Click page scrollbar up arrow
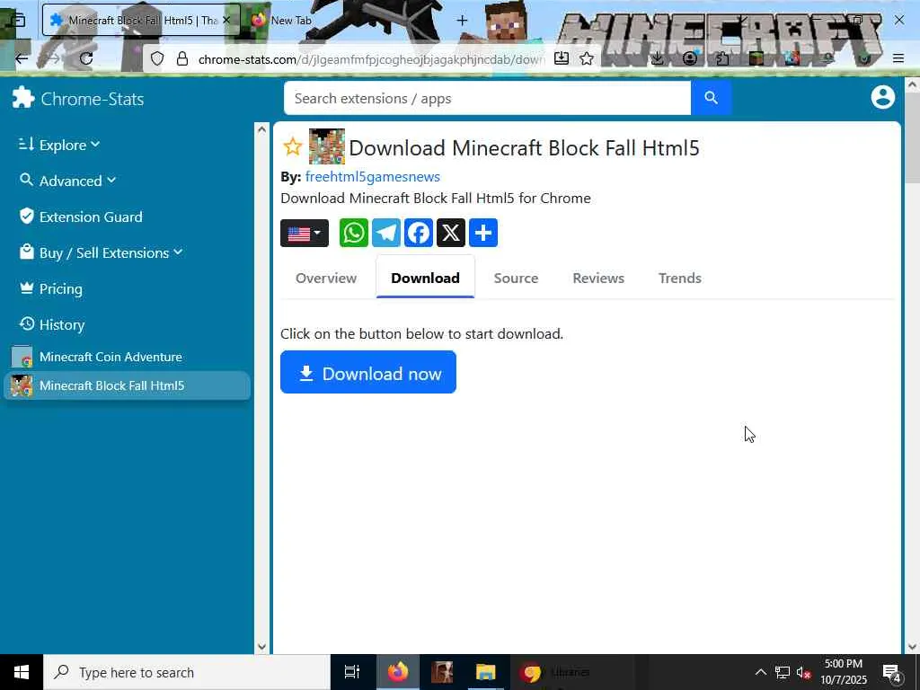 [912, 85]
